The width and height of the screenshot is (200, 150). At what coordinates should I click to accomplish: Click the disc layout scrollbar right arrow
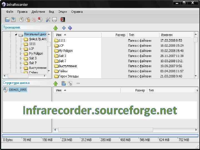click(196, 130)
